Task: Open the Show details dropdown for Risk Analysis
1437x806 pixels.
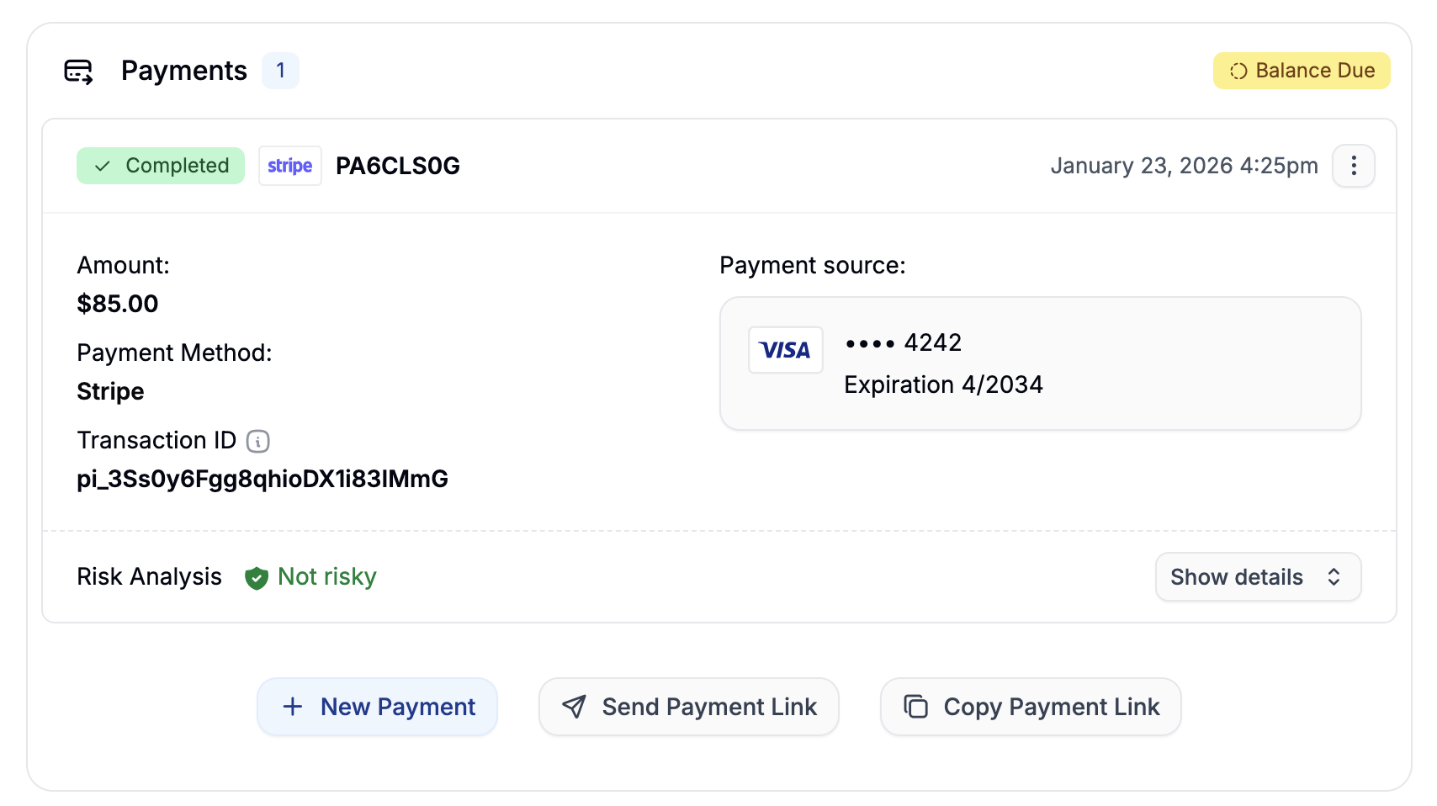Action: pyautogui.click(x=1258, y=577)
